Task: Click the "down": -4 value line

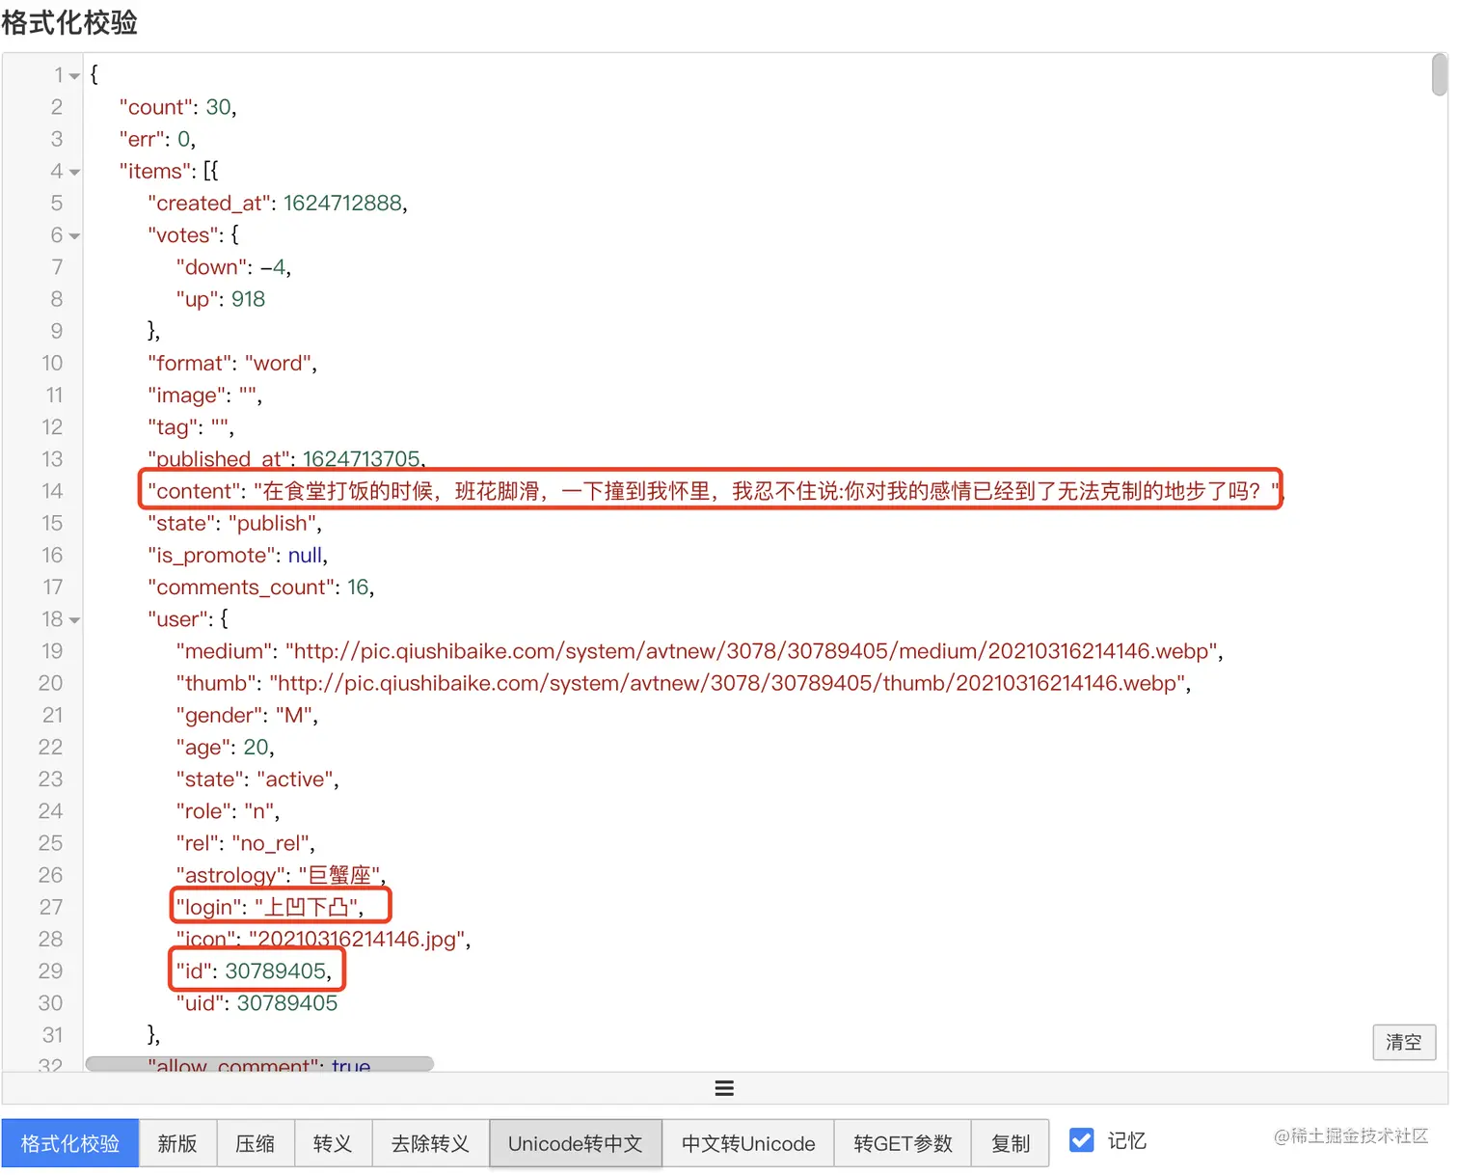Action: pyautogui.click(x=233, y=267)
